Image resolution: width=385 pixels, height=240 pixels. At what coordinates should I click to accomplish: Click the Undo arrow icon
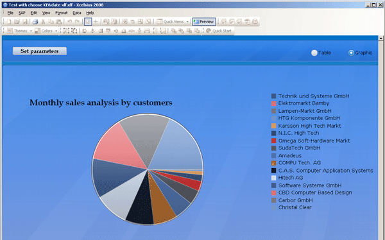point(69,22)
